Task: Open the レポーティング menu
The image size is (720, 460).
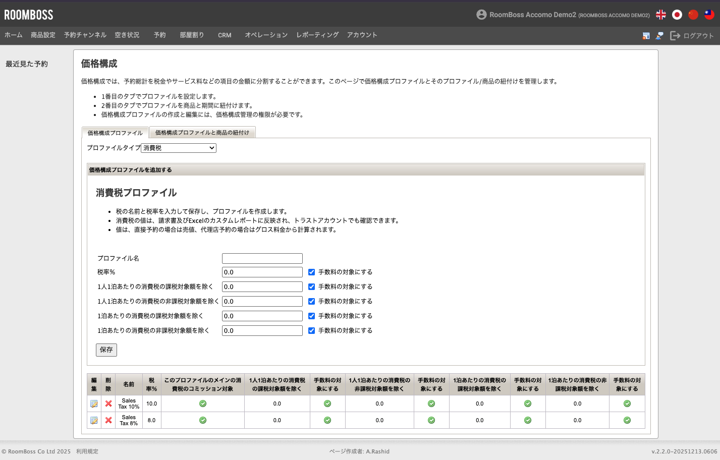Action: pos(317,35)
